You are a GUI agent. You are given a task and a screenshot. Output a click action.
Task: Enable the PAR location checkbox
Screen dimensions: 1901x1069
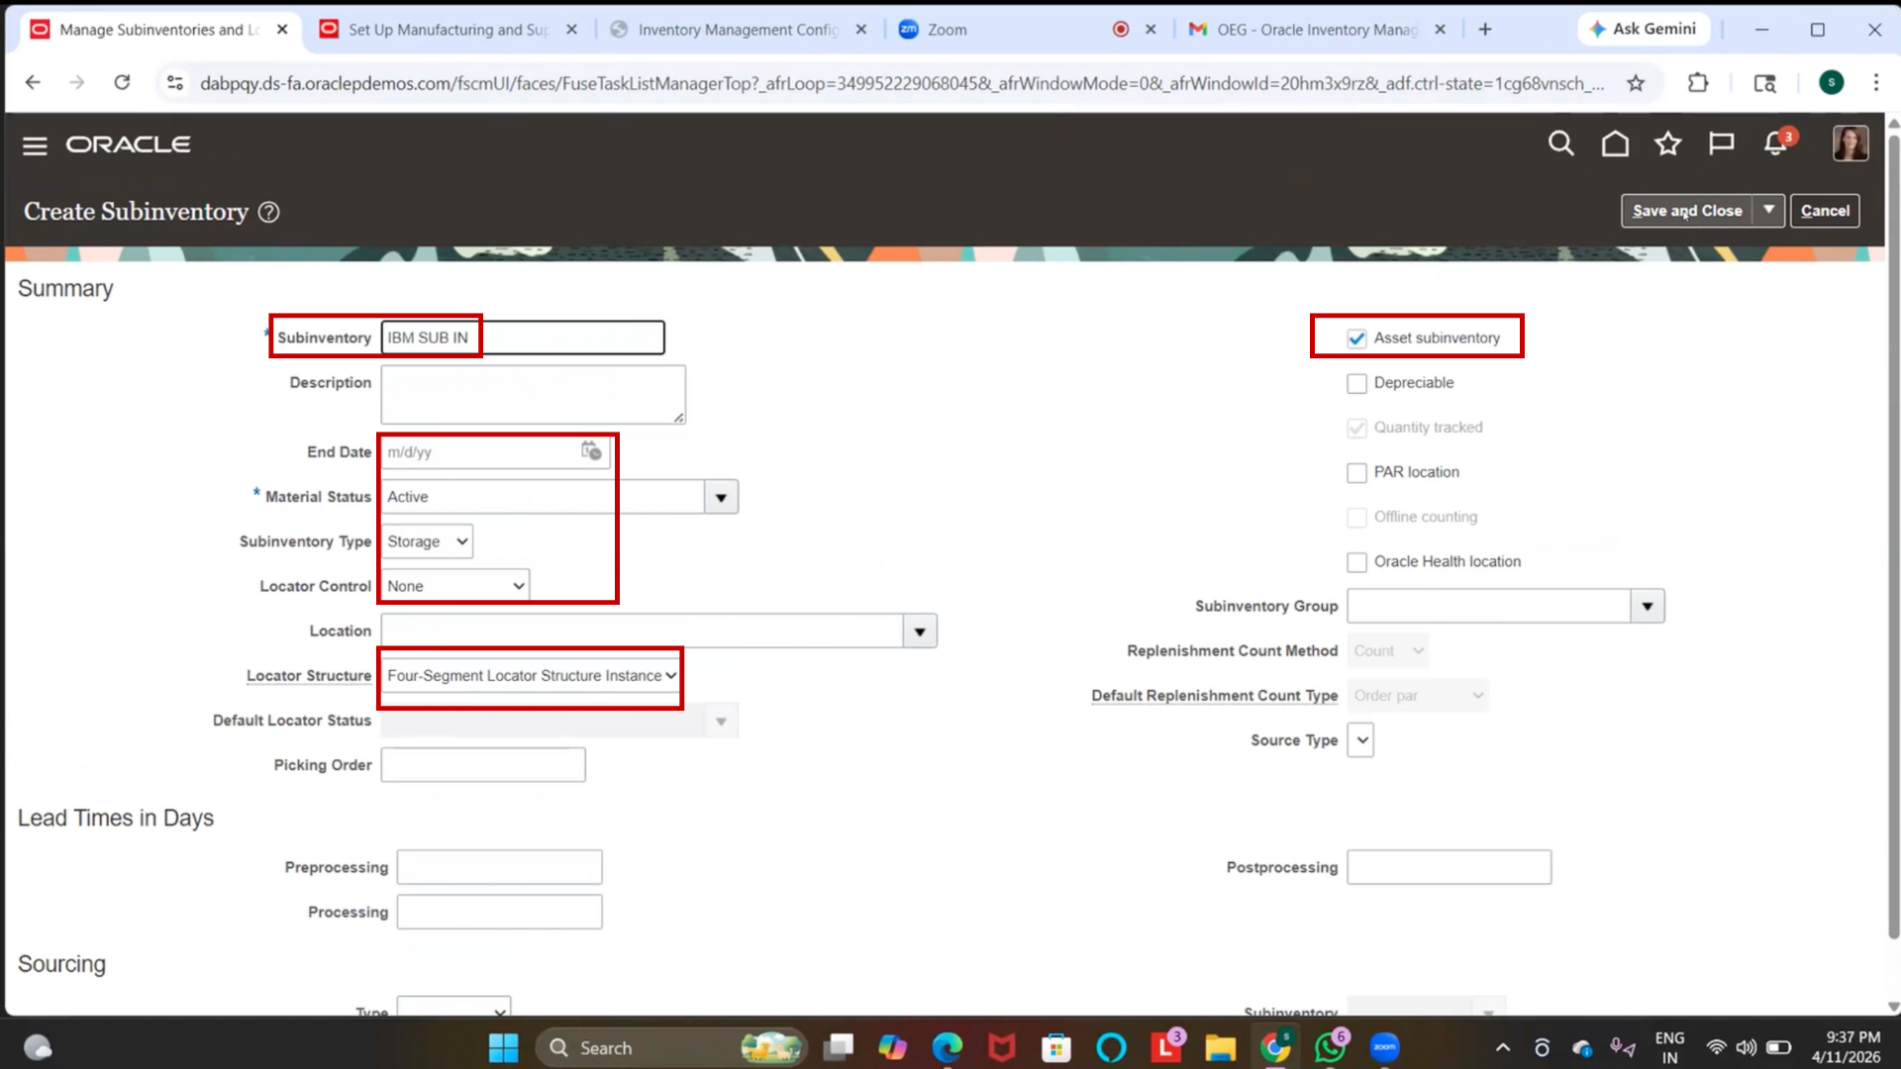tap(1356, 472)
